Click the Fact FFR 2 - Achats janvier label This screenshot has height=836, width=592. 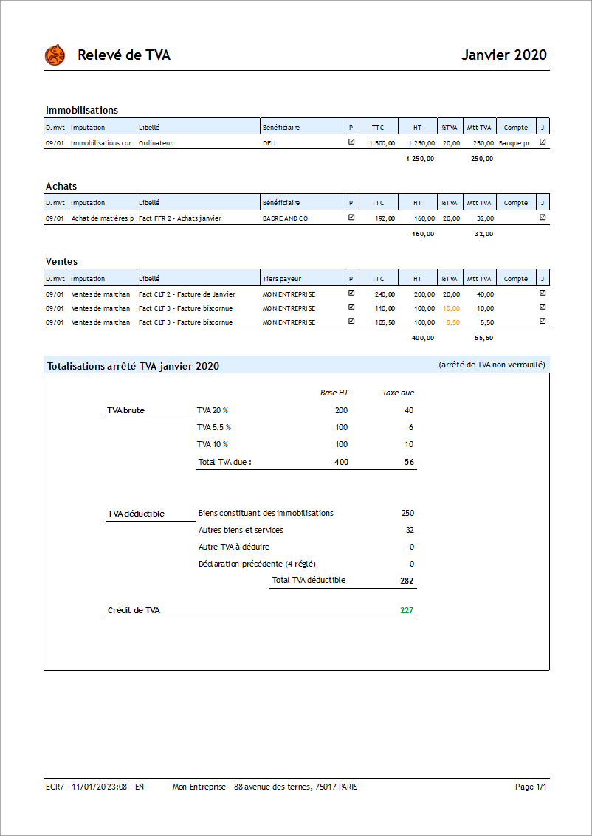click(180, 218)
